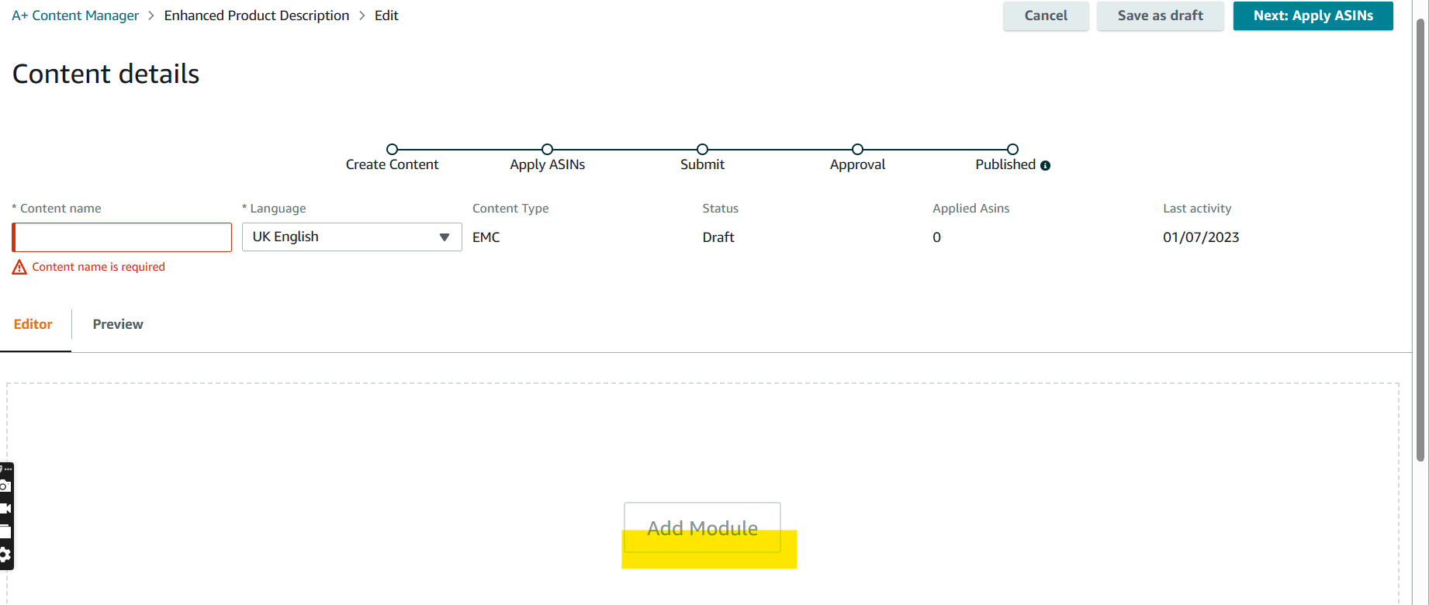The image size is (1429, 605).
Task: Click the warning icon beside required message
Action: pos(19,267)
